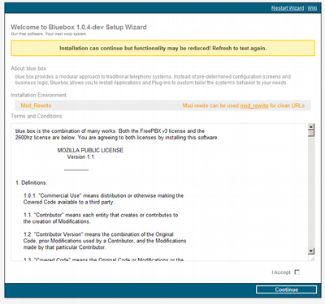Click the '1. Definitions.' line
The width and height of the screenshot is (325, 304).
pos(31,182)
